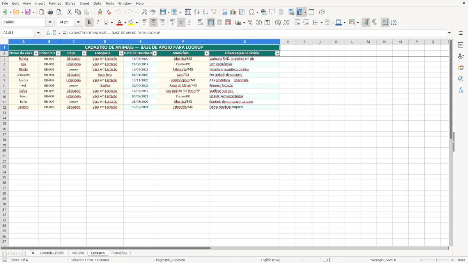Click the Insert Comment icon

[273, 12]
